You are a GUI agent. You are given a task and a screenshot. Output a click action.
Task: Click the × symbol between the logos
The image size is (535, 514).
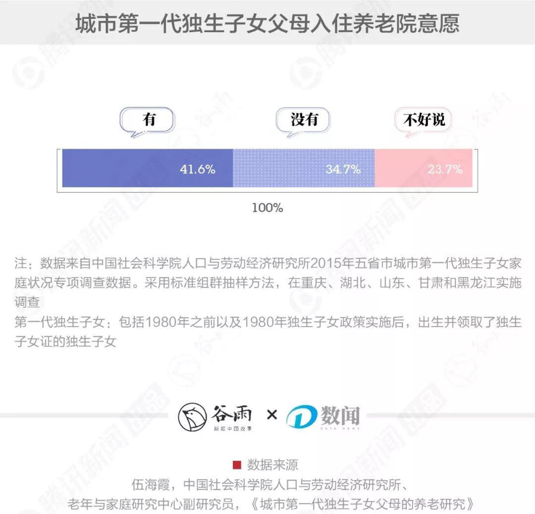pos(271,415)
